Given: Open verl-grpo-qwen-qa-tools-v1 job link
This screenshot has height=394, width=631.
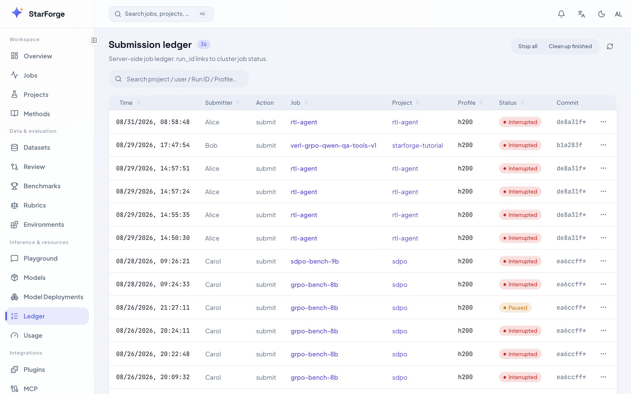Looking at the screenshot, I should click(x=333, y=145).
